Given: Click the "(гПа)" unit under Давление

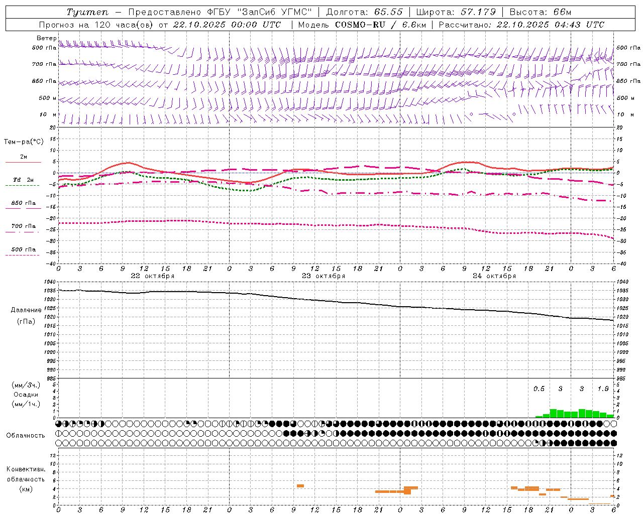Looking at the screenshot, I should click(26, 321).
